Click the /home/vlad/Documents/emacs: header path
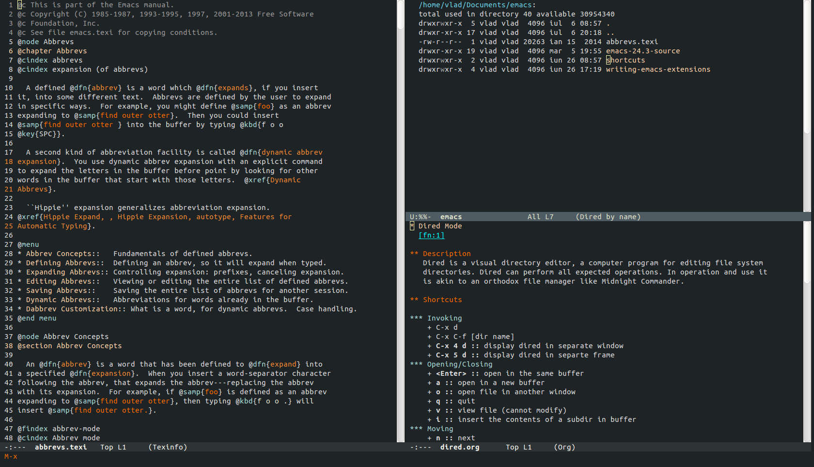This screenshot has width=814, height=467. click(x=477, y=5)
